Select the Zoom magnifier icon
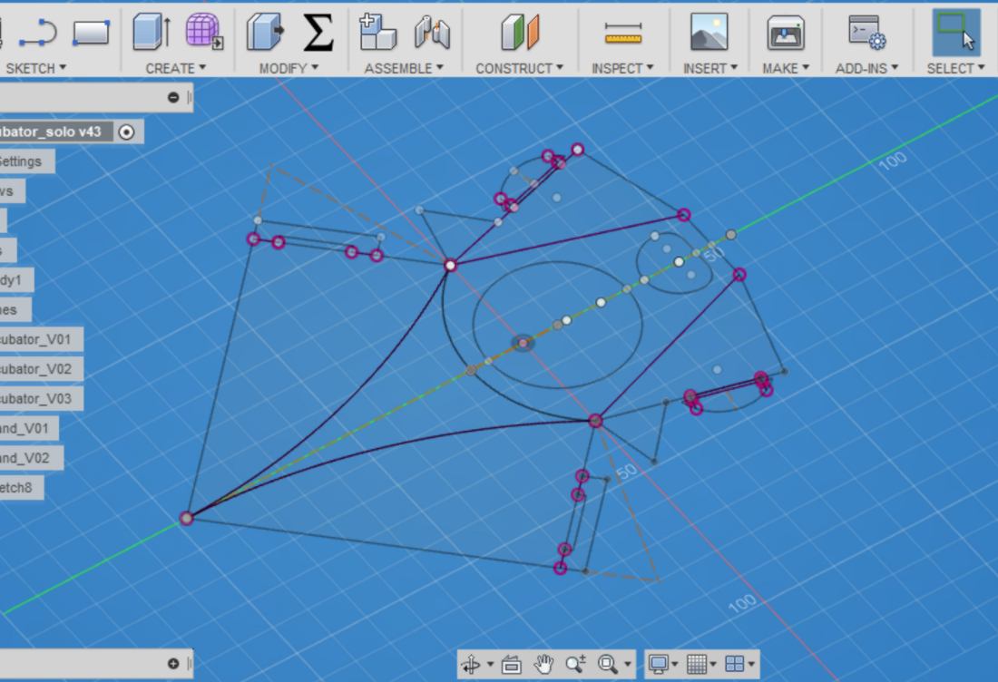The image size is (998, 682). click(x=575, y=665)
